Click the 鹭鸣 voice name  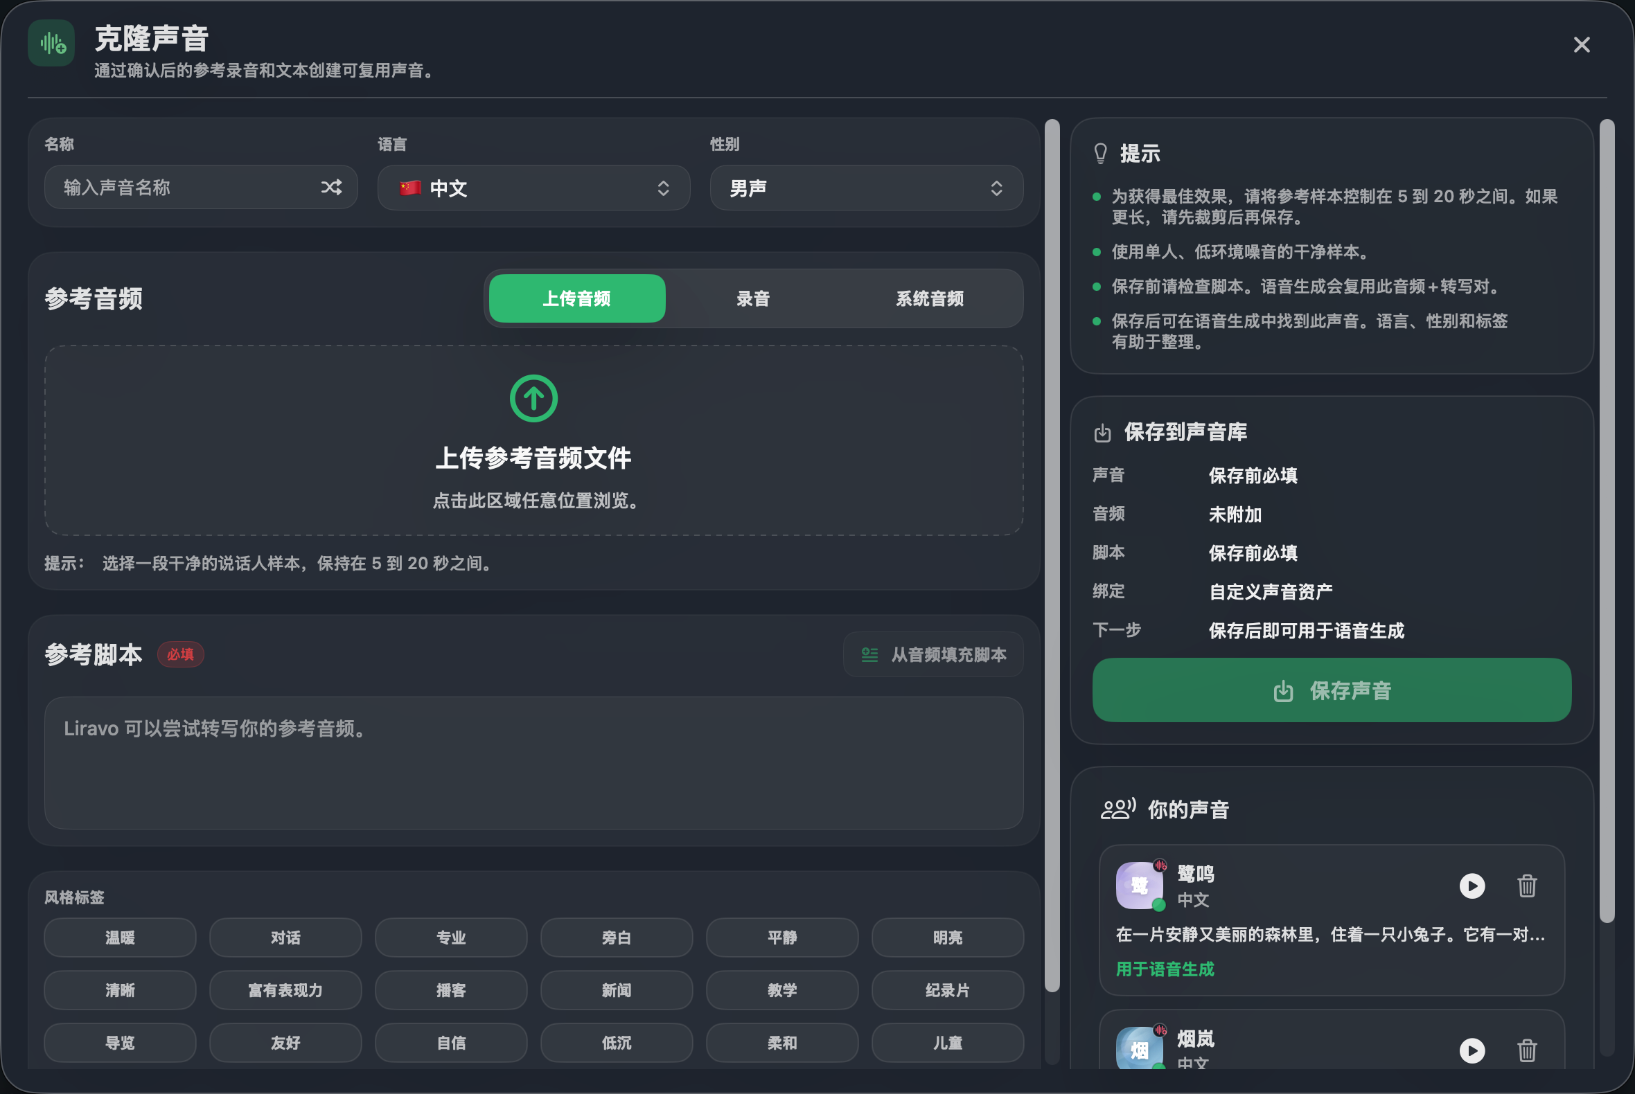point(1195,874)
